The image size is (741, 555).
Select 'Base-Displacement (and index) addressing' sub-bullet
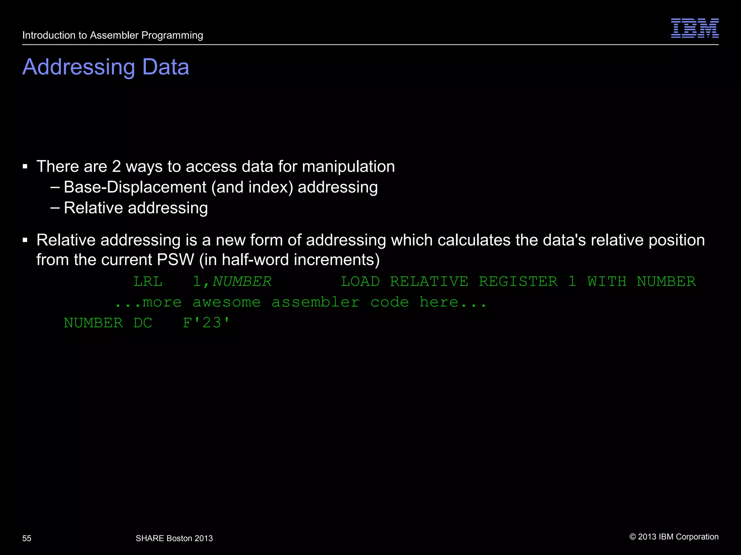[221, 187]
